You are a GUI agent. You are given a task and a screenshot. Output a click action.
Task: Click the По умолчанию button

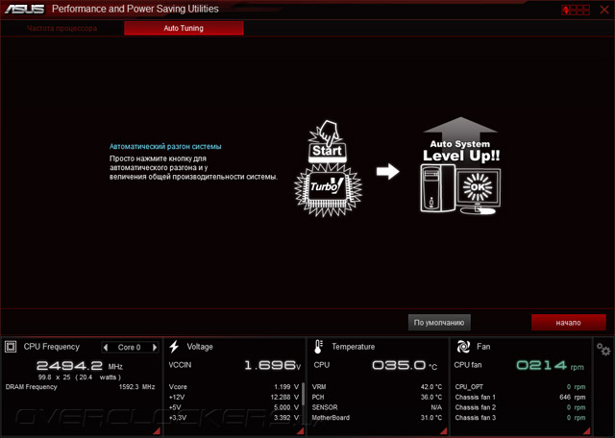click(x=439, y=323)
